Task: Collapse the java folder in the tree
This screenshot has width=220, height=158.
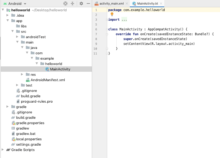Action: tap(22, 48)
